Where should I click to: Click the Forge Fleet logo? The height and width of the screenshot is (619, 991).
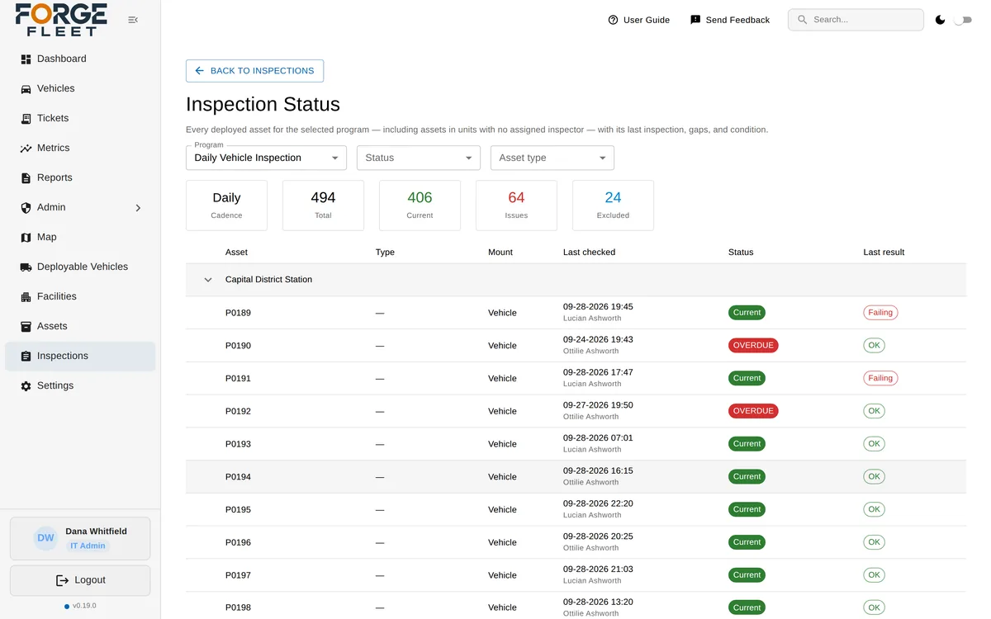click(61, 20)
